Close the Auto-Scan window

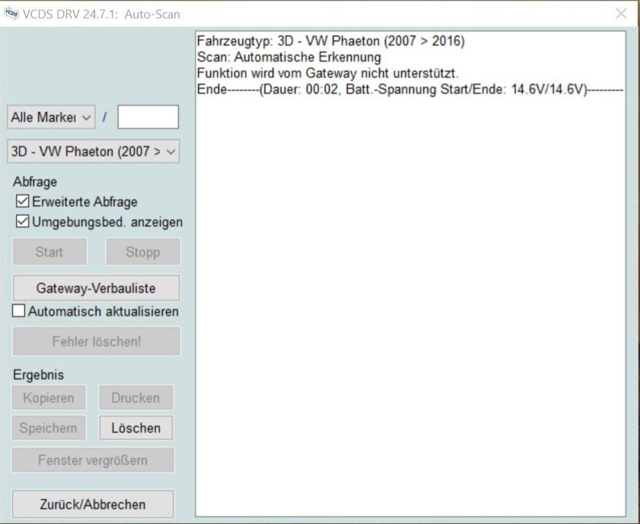tap(621, 13)
